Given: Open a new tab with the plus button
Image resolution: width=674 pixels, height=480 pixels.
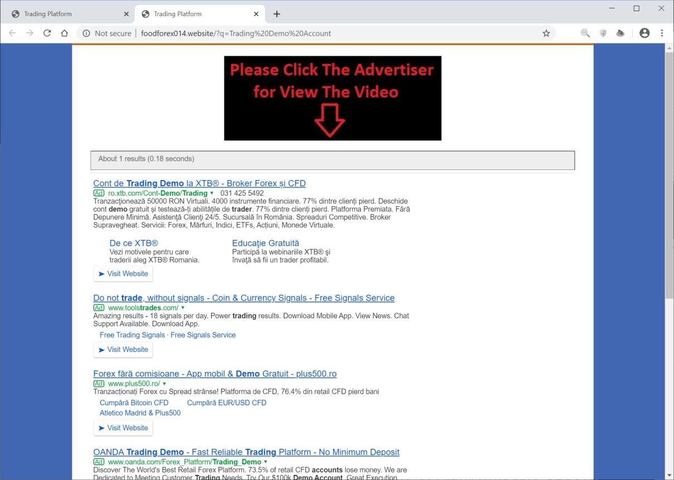Looking at the screenshot, I should tap(277, 14).
